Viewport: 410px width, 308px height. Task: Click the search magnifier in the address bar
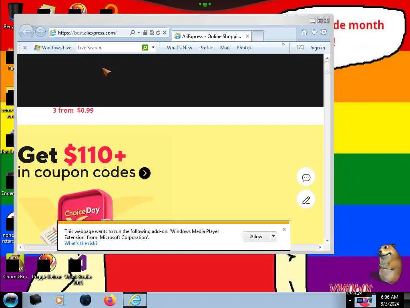pyautogui.click(x=132, y=32)
